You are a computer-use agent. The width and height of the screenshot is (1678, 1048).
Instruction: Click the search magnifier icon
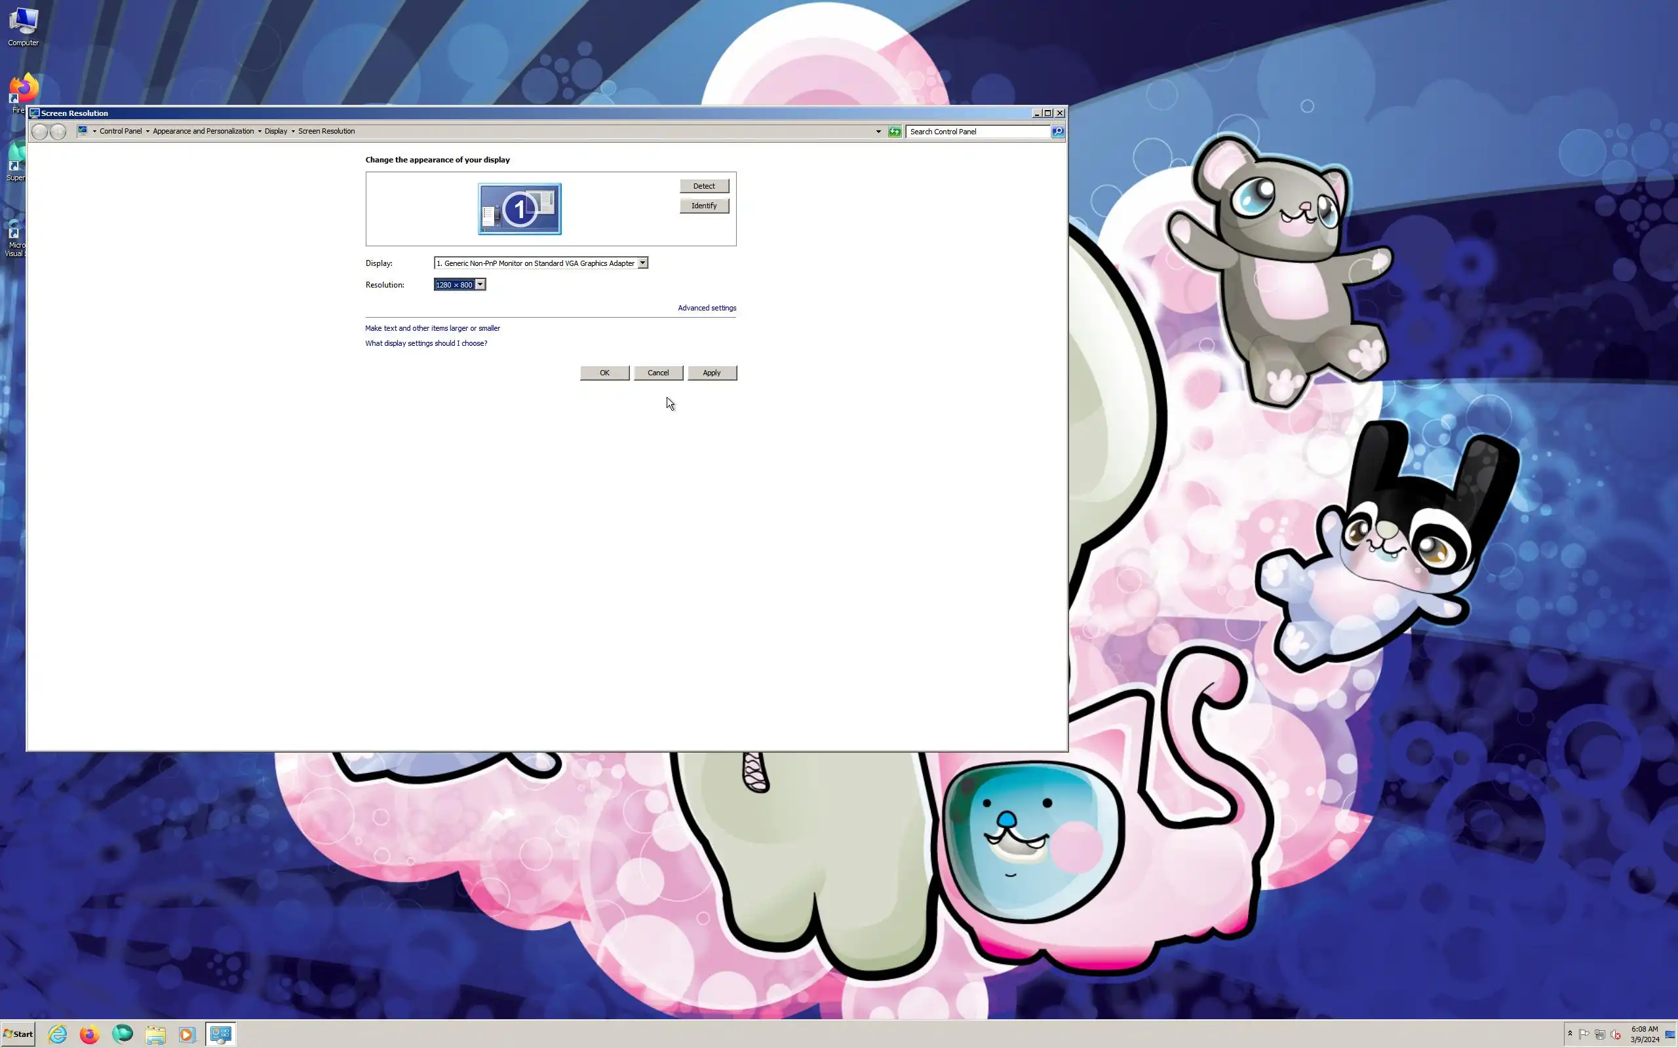coord(1057,132)
